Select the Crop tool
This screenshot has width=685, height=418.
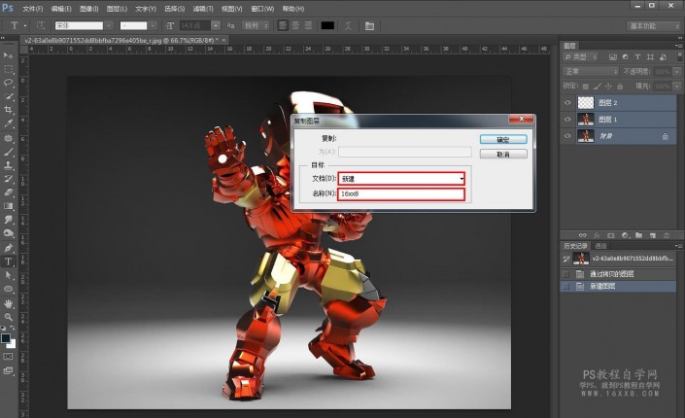pos(9,110)
